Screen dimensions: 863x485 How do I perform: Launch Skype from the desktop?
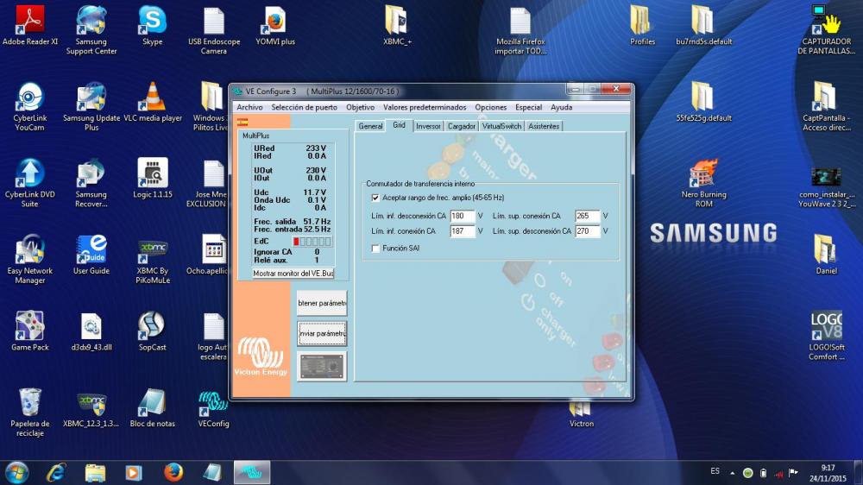click(x=153, y=25)
